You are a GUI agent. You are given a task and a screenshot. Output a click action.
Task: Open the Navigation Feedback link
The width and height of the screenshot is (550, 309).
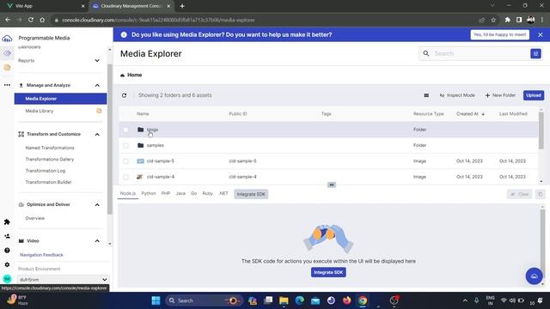(41, 255)
